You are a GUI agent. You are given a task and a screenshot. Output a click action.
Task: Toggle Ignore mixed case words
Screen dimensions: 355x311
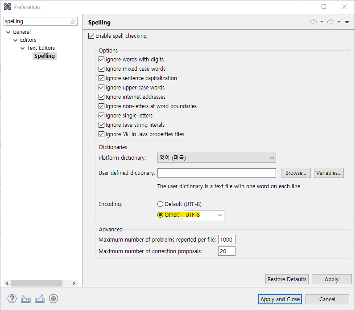tap(101, 69)
